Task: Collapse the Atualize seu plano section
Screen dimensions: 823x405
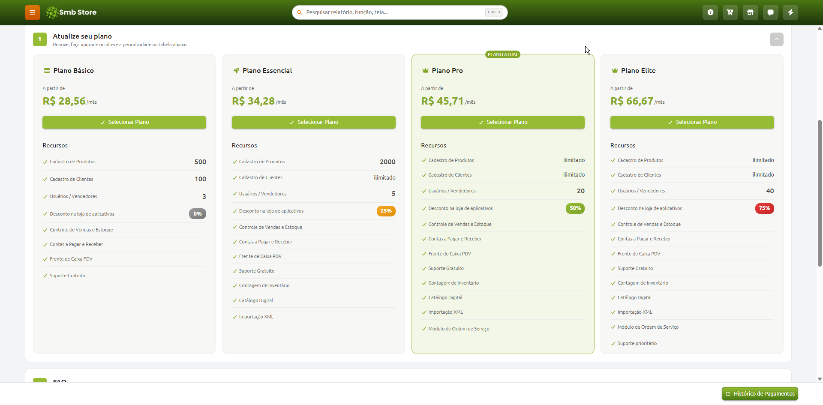Action: [776, 39]
